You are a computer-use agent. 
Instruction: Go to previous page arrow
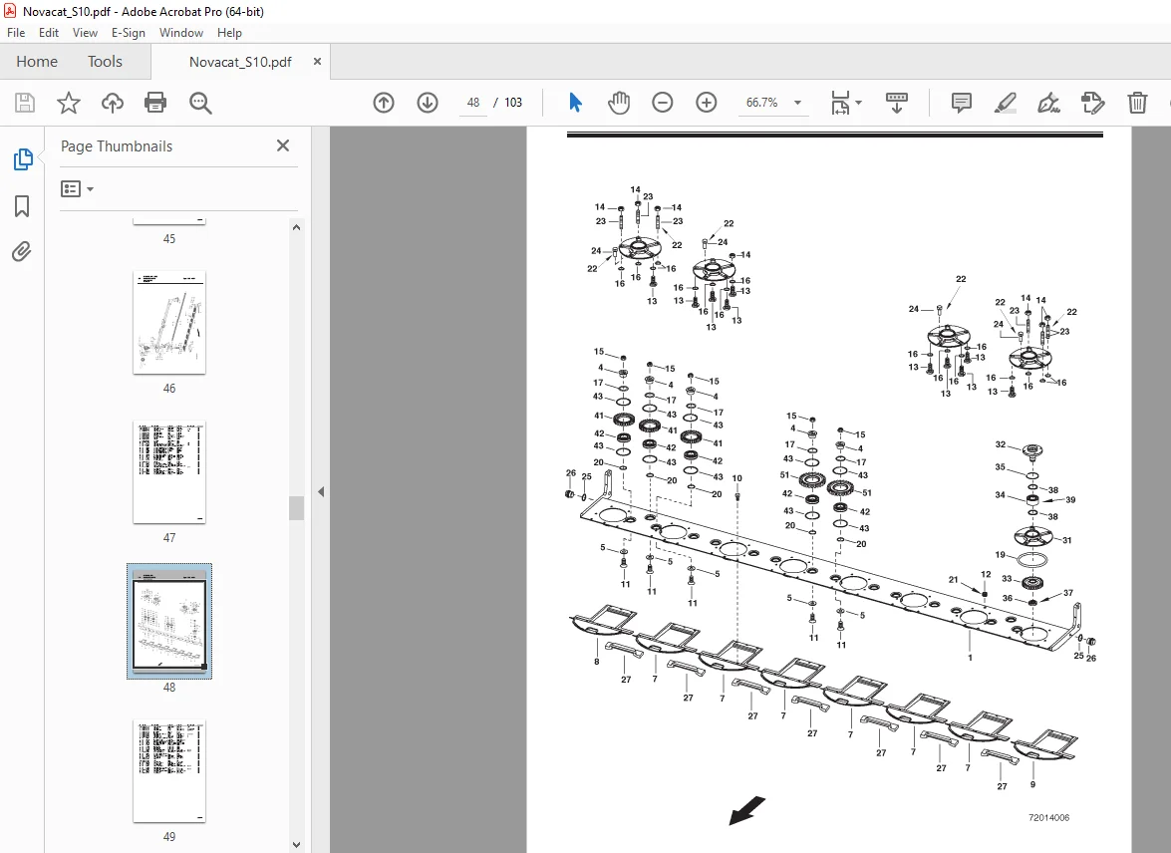tap(383, 103)
